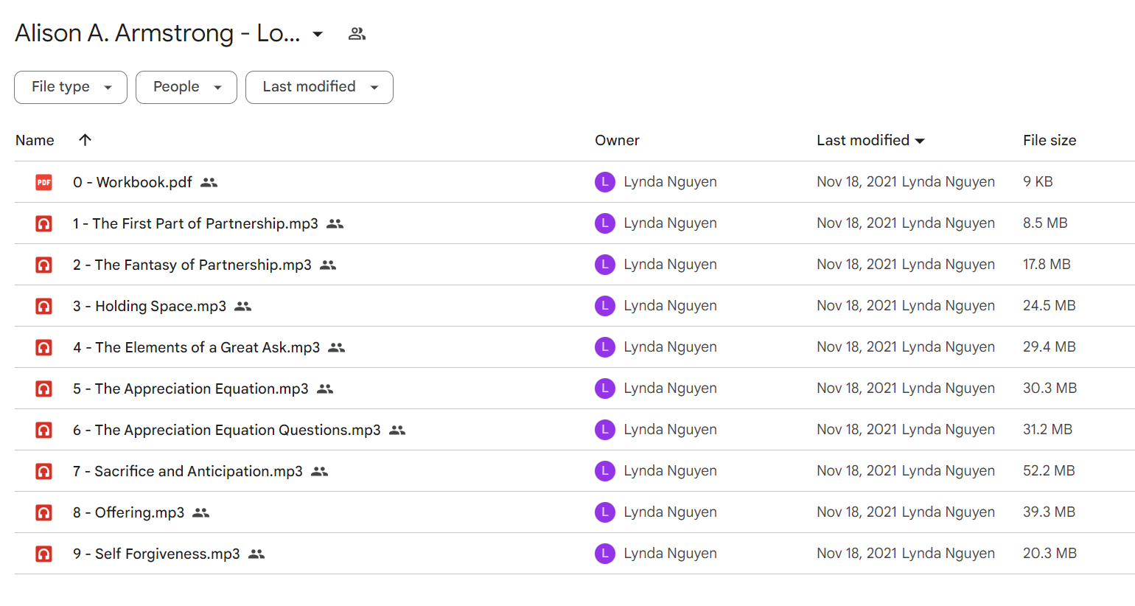Click shared icon beside The Fantasy of Partnership.mp3

328,265
